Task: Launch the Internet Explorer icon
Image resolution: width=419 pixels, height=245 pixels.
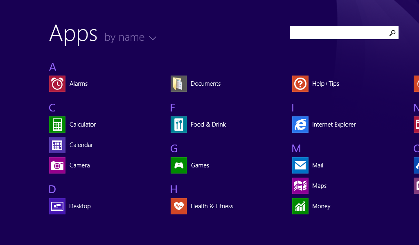Action: coord(300,125)
